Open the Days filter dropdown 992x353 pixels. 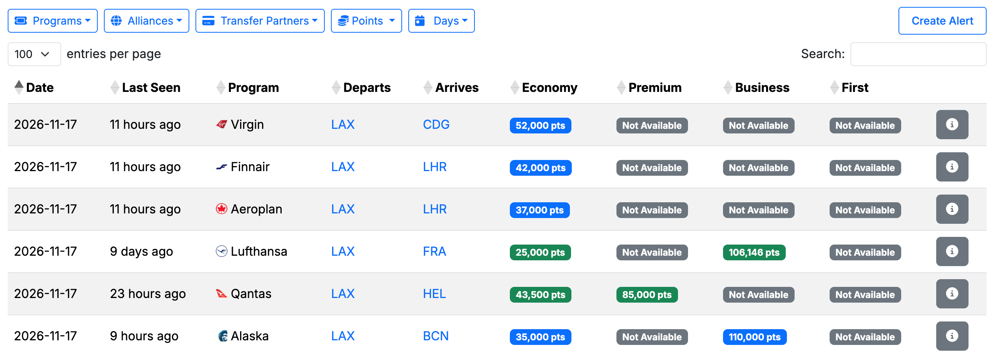click(441, 21)
